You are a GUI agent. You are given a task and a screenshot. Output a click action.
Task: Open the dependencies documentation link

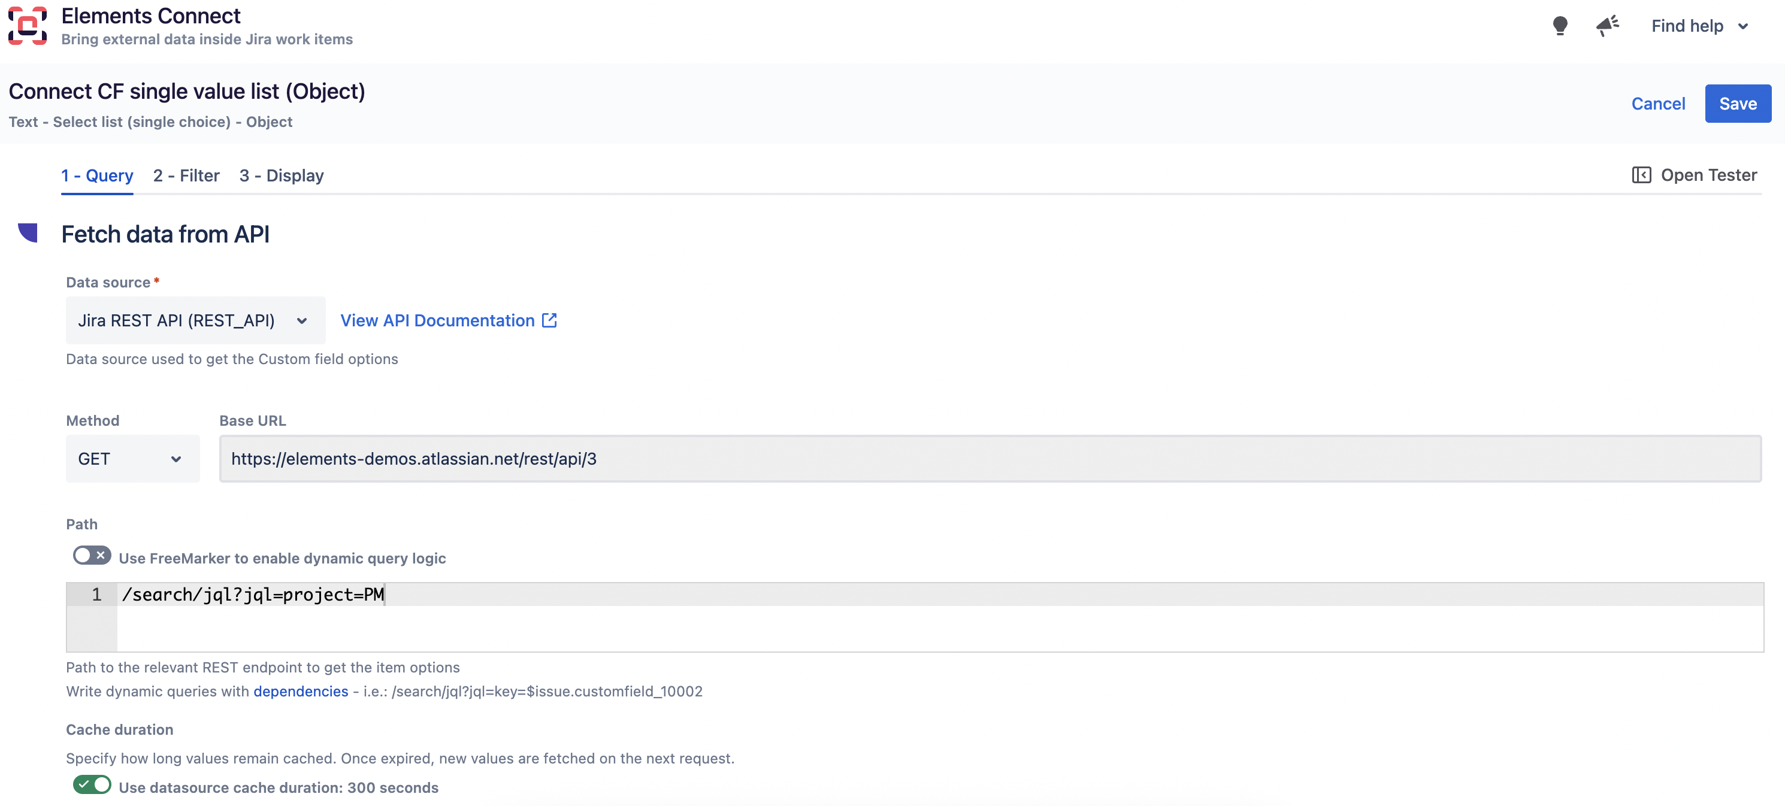pos(301,691)
